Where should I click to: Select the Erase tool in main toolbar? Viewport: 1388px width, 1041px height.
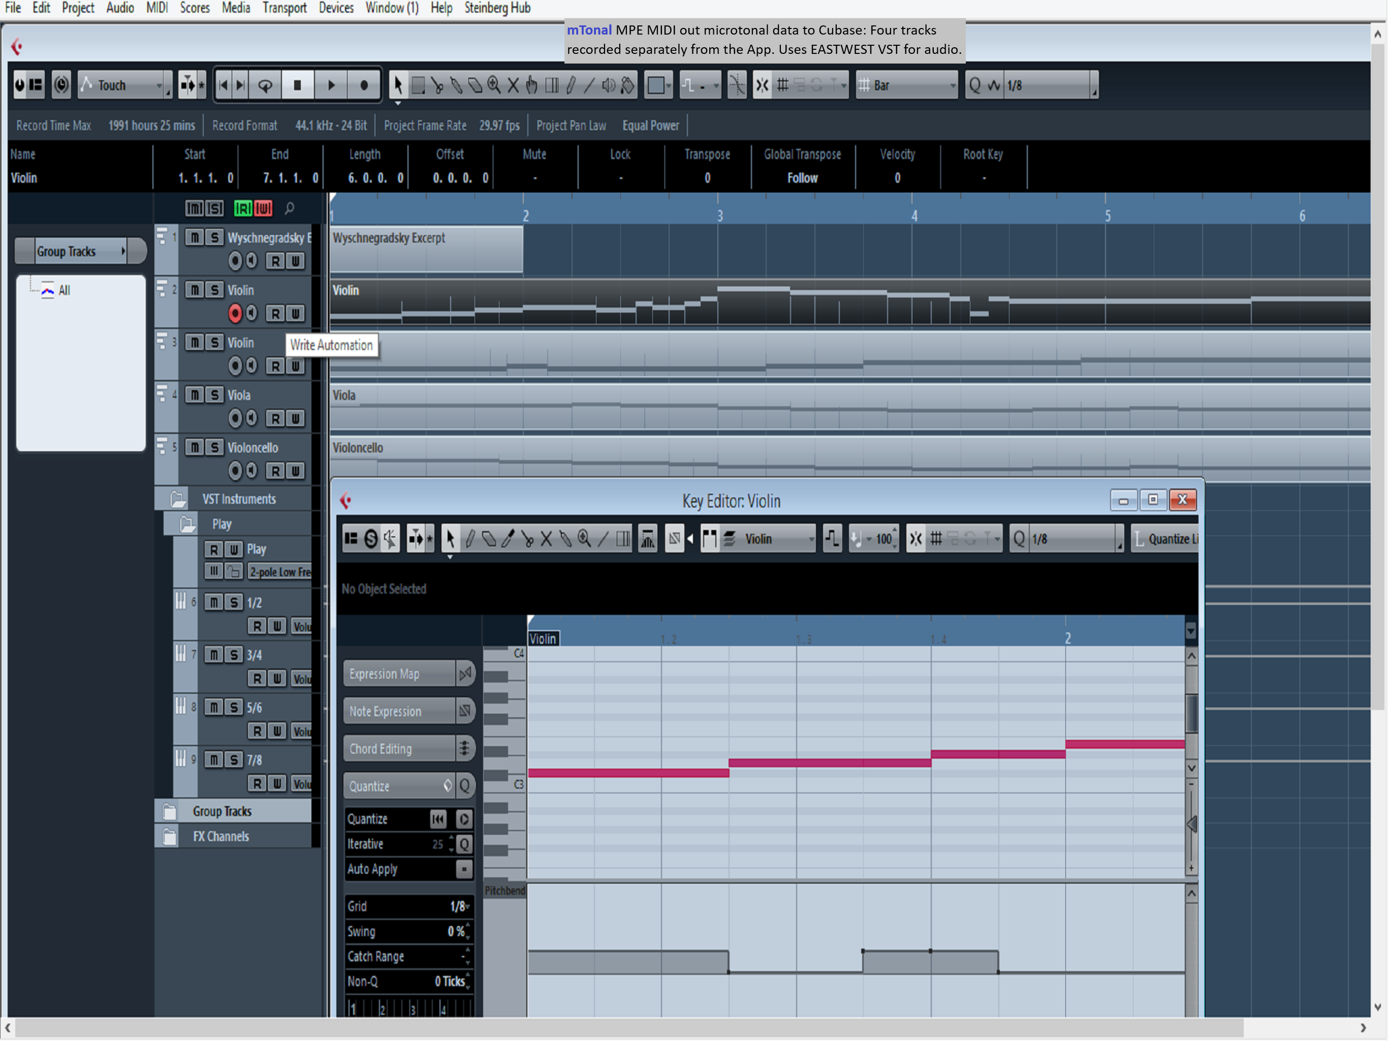(x=476, y=85)
